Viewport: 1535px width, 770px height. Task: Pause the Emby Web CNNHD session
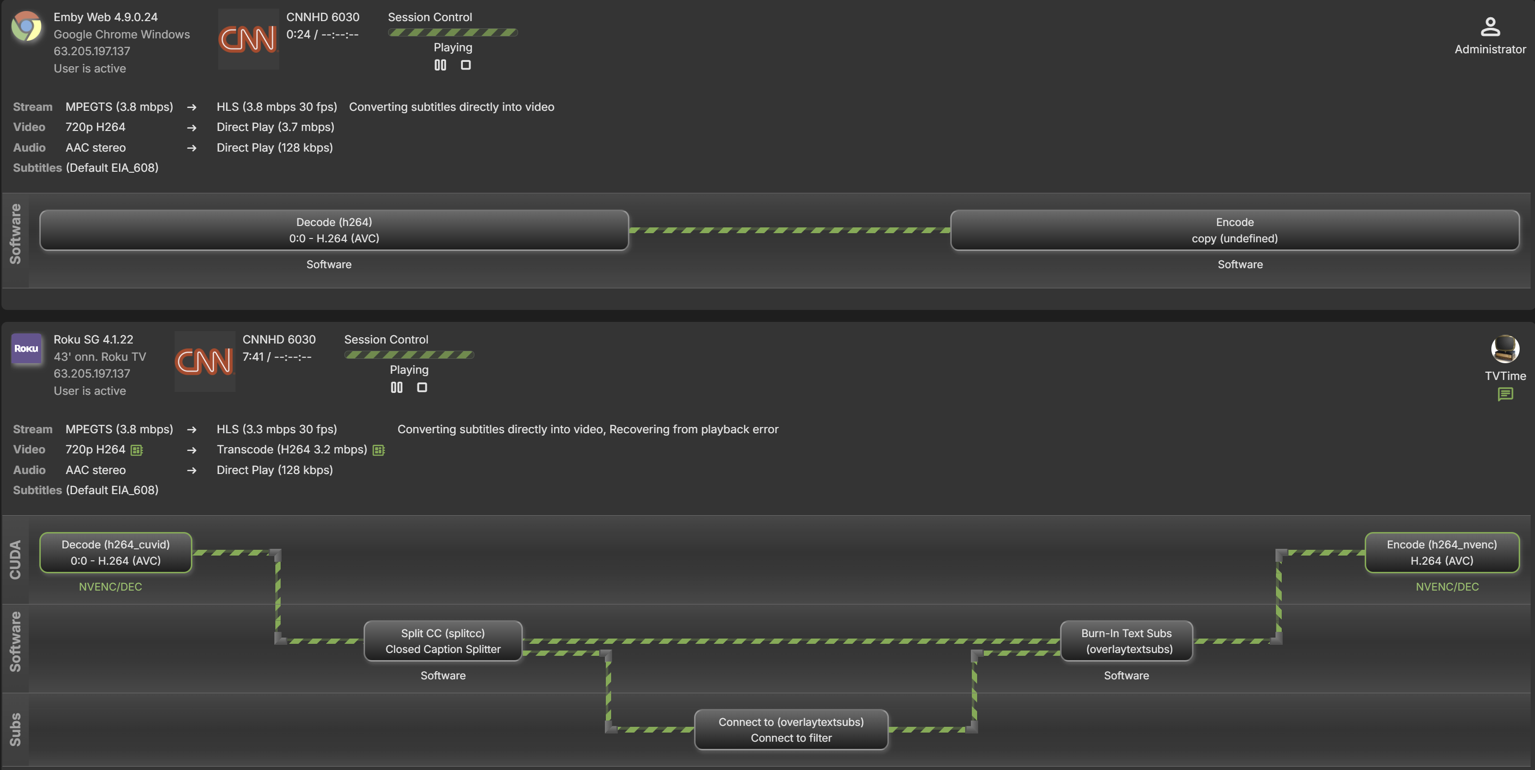(440, 65)
